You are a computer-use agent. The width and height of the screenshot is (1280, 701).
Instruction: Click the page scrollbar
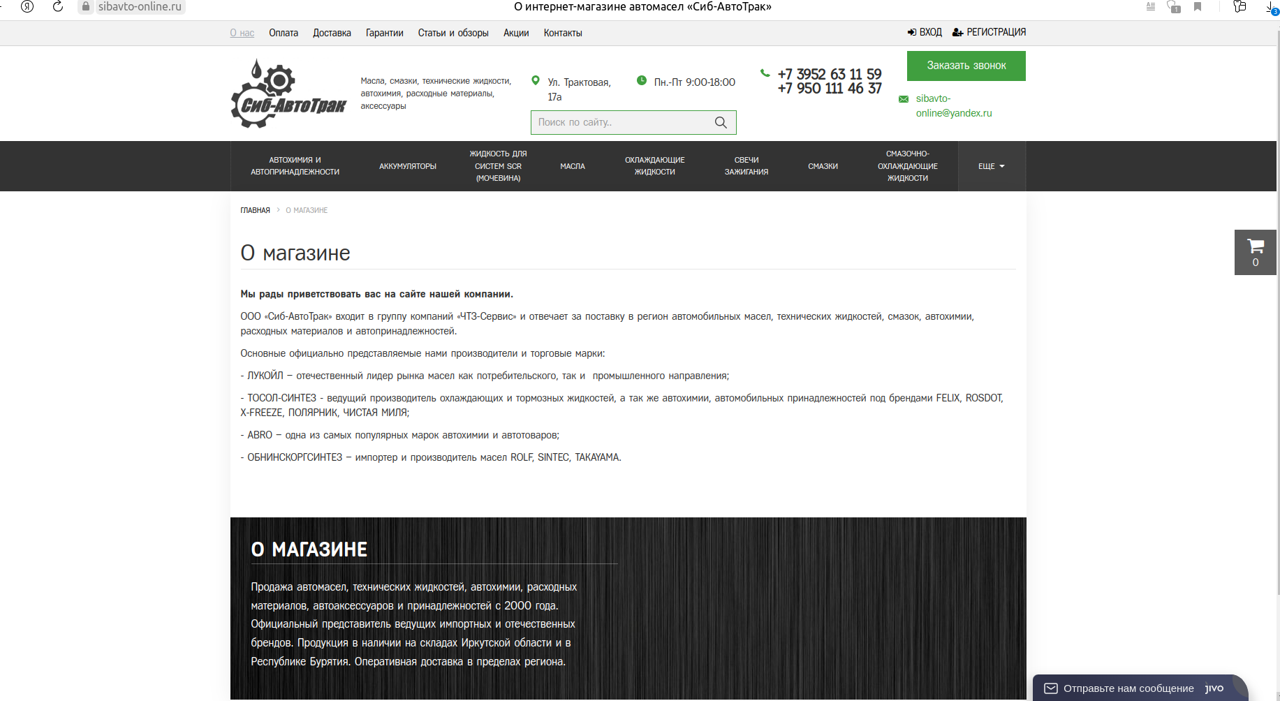(x=1278, y=314)
